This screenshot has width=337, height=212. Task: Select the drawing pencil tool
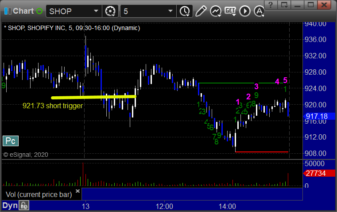(x=201, y=11)
